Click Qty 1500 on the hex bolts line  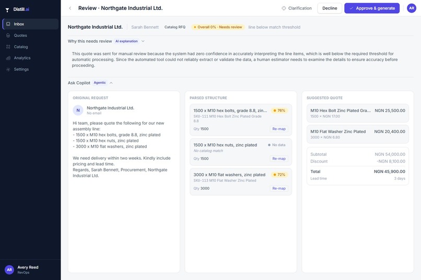click(201, 129)
